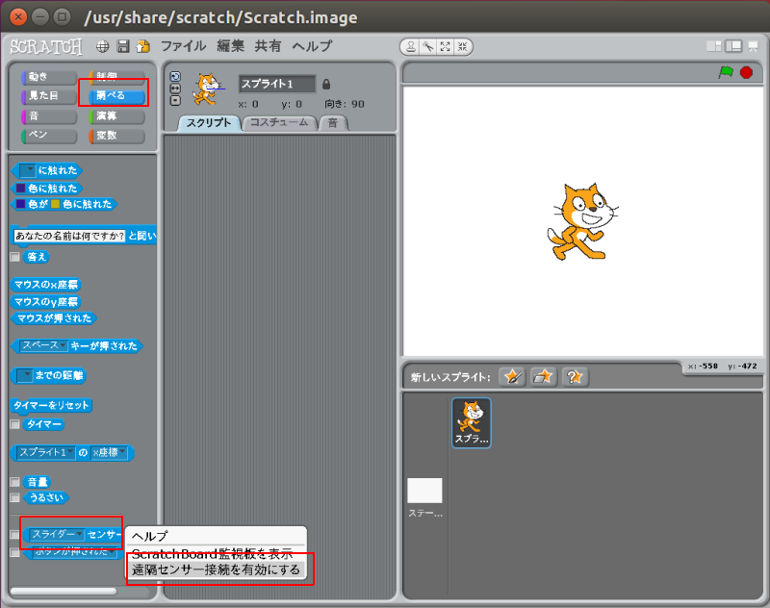Click the sprite lock icon
770x608 pixels.
point(326,85)
